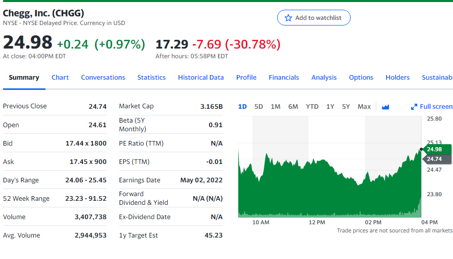Click the gray 24.74 previous close marker
The width and height of the screenshot is (453, 259).
click(437, 159)
